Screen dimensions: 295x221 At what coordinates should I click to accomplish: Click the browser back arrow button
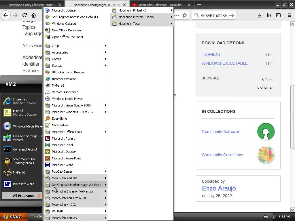click(x=6, y=15)
